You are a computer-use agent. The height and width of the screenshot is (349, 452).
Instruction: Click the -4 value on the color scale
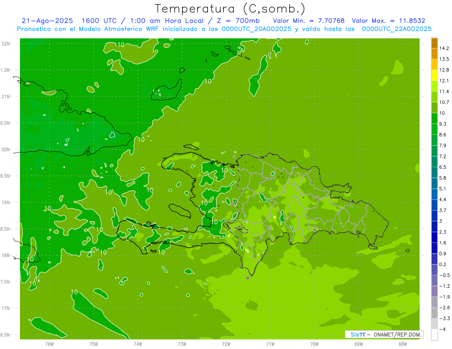click(x=443, y=329)
